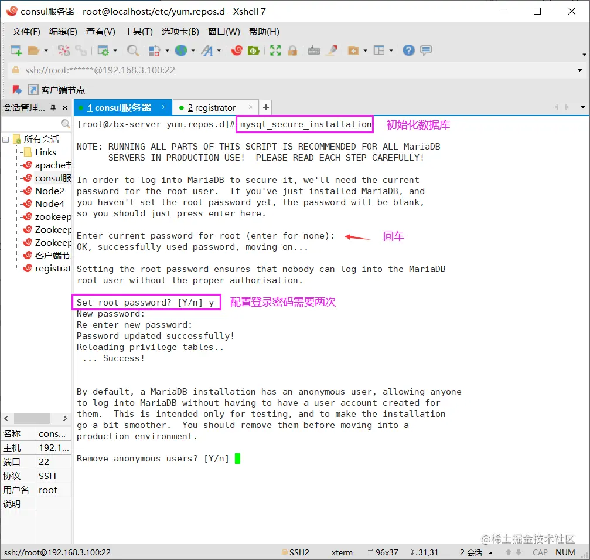Click the session manager search field
The height and width of the screenshot is (560, 590).
coord(31,124)
